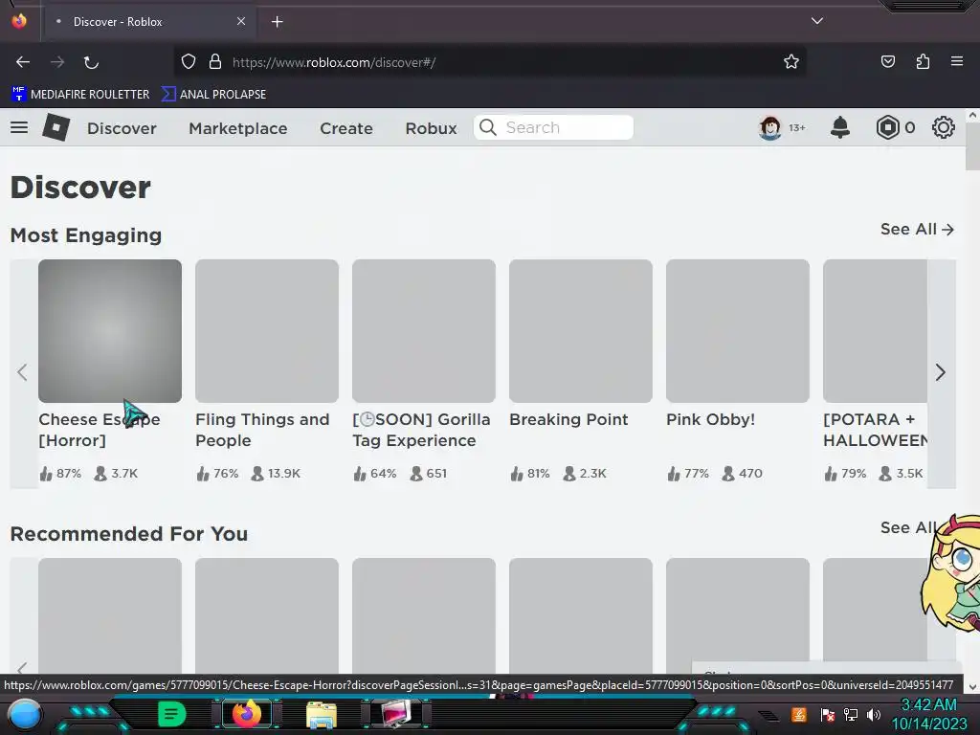Open the Marketplace nav tab
980x735 pixels.
pos(238,128)
